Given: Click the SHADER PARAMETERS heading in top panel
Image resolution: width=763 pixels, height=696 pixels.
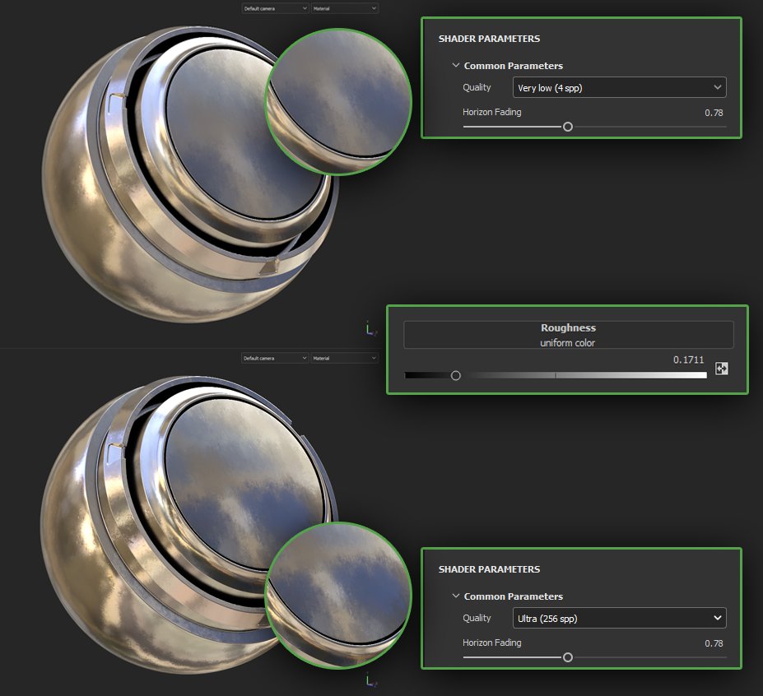Looking at the screenshot, I should click(487, 38).
